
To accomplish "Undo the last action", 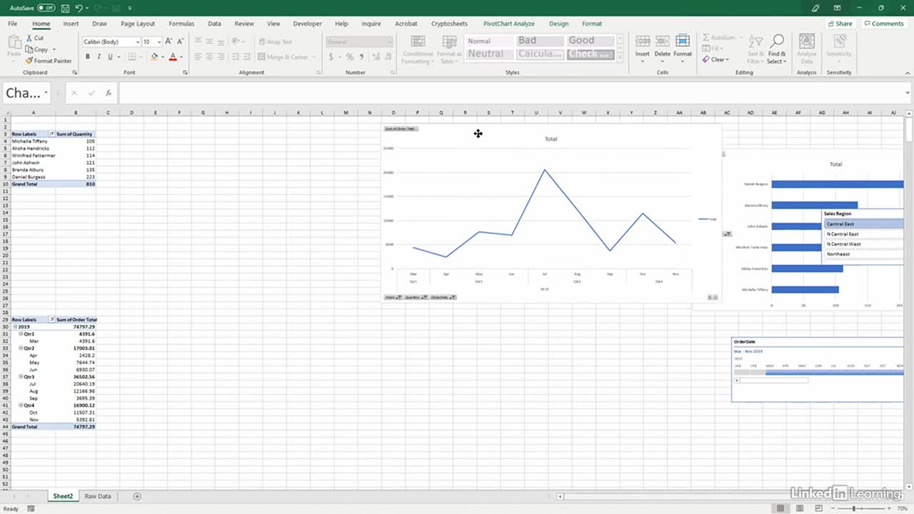I will (79, 8).
